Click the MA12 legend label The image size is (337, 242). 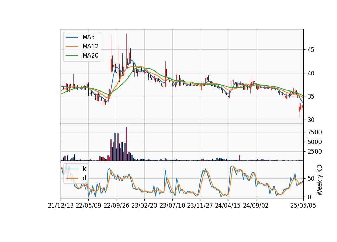coord(90,46)
